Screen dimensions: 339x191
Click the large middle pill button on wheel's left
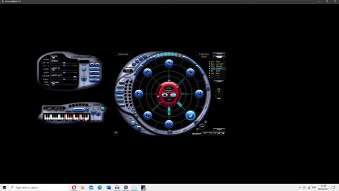[119, 92]
